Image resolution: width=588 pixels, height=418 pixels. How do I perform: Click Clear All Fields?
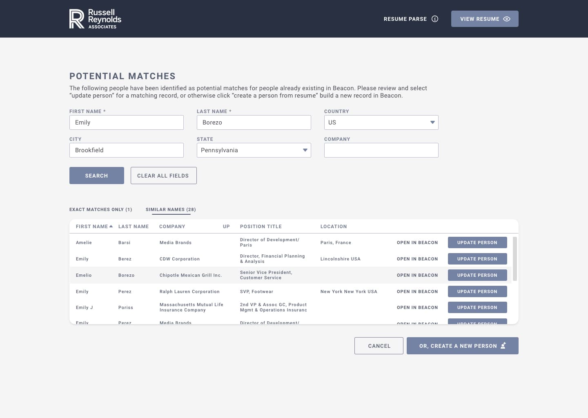click(x=163, y=176)
